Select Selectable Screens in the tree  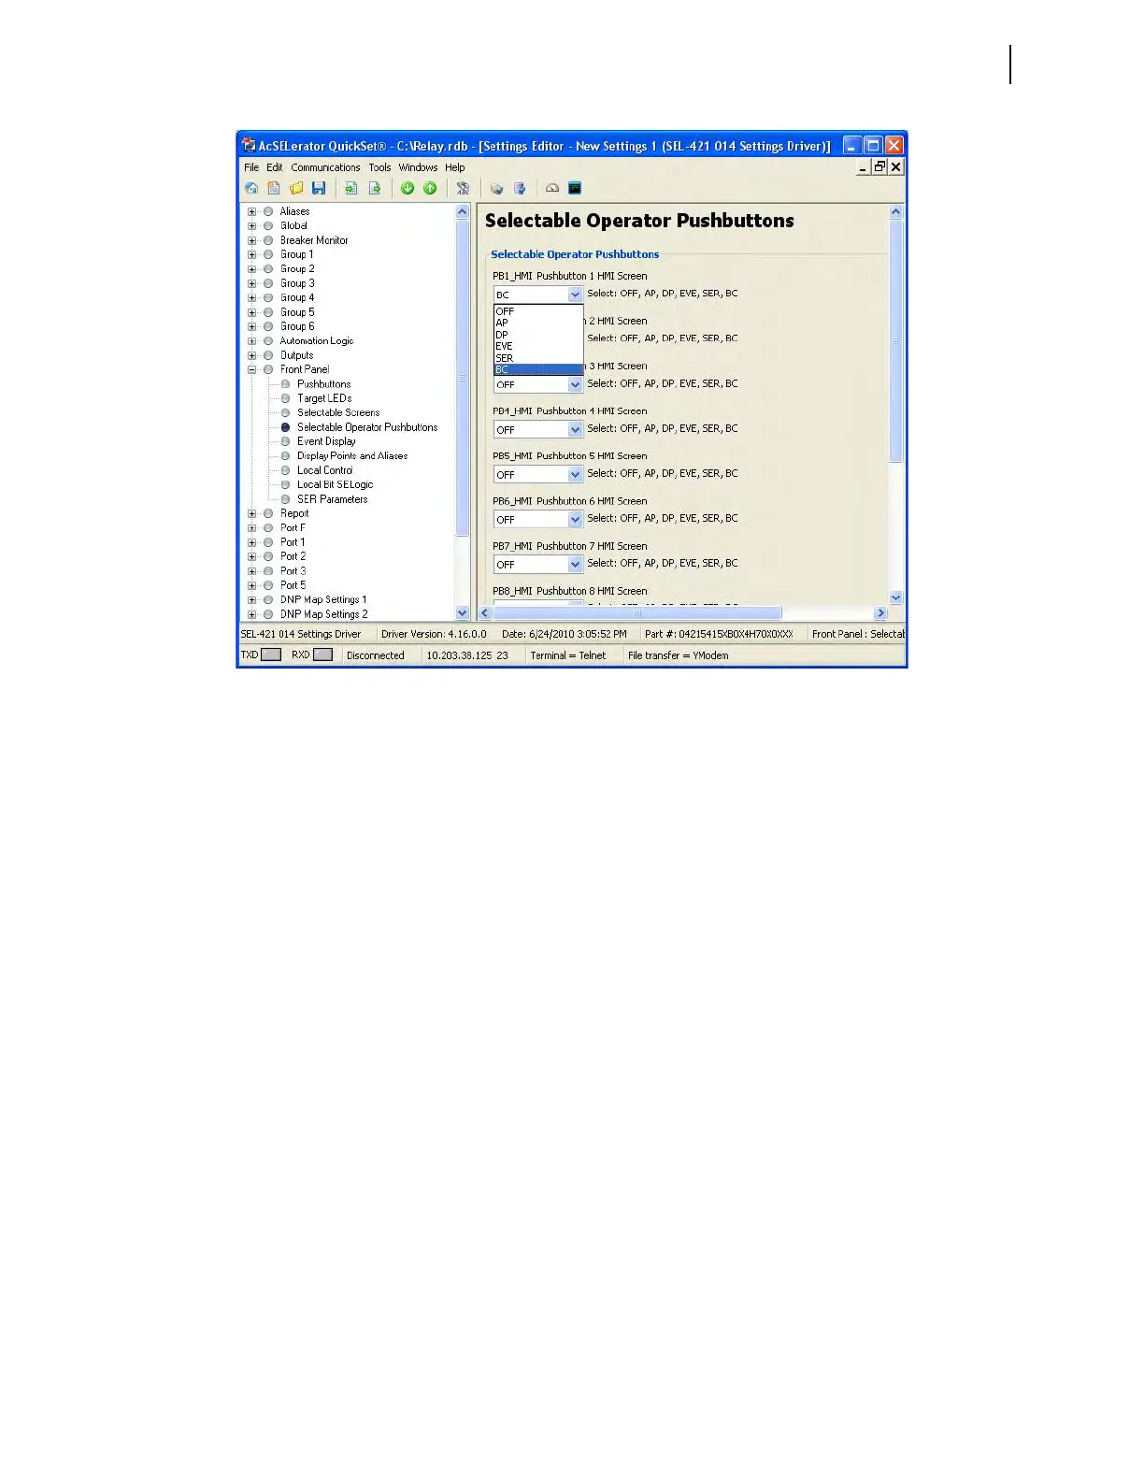coord(338,412)
